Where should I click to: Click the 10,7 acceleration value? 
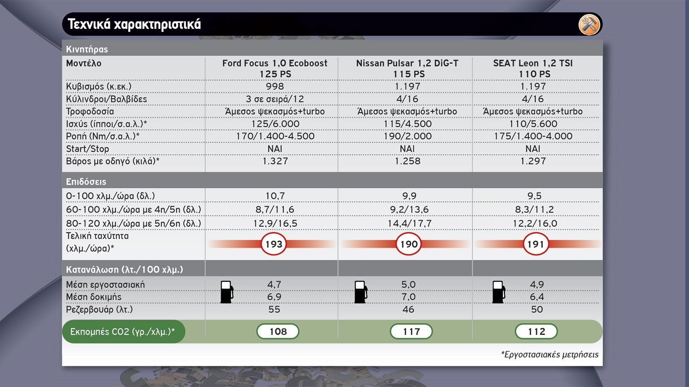(x=275, y=196)
